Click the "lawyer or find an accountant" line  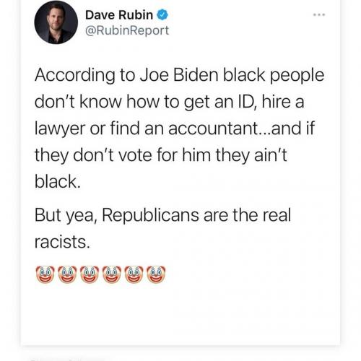tap(175, 129)
